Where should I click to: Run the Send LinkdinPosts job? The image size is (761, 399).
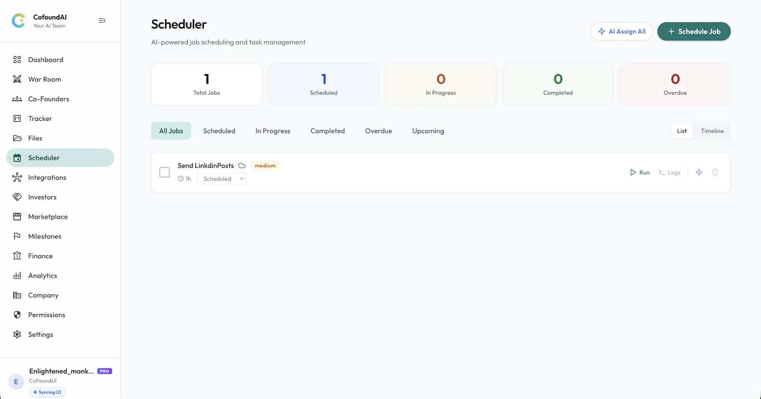pyautogui.click(x=640, y=172)
